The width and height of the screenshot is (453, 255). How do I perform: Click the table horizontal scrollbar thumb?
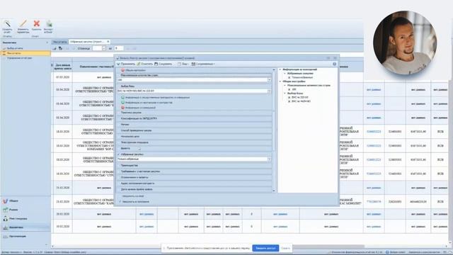328,246
